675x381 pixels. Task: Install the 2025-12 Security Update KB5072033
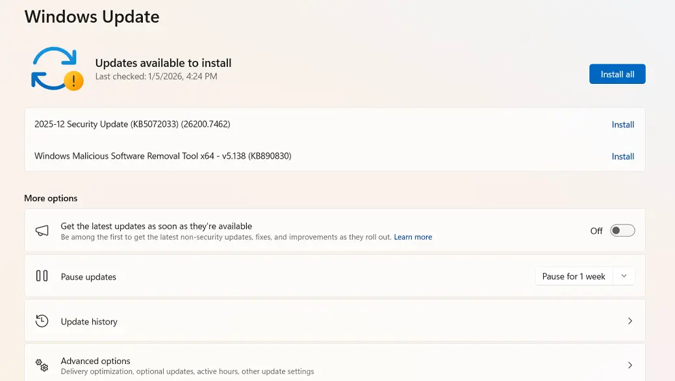click(x=622, y=125)
